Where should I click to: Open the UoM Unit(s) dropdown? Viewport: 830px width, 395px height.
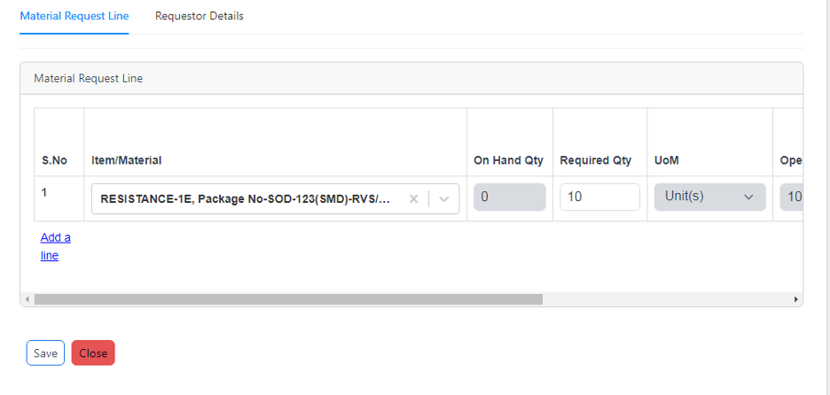pyautogui.click(x=709, y=197)
